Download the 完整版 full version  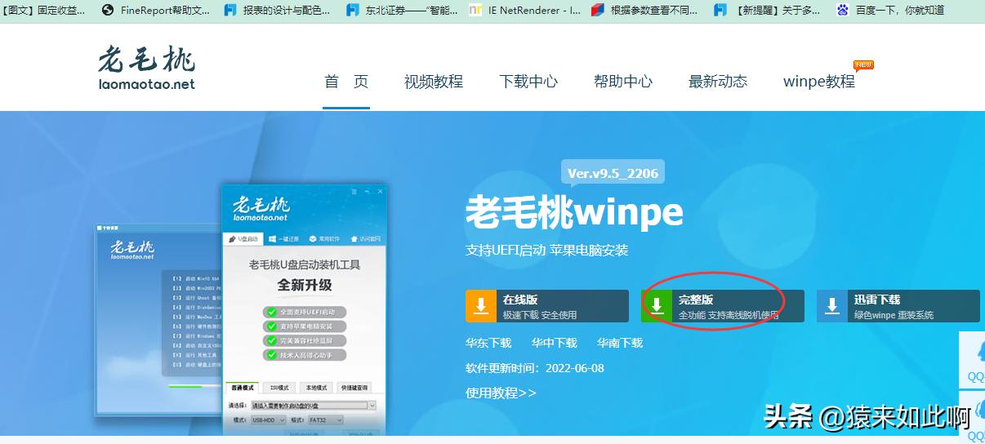pyautogui.click(x=723, y=306)
